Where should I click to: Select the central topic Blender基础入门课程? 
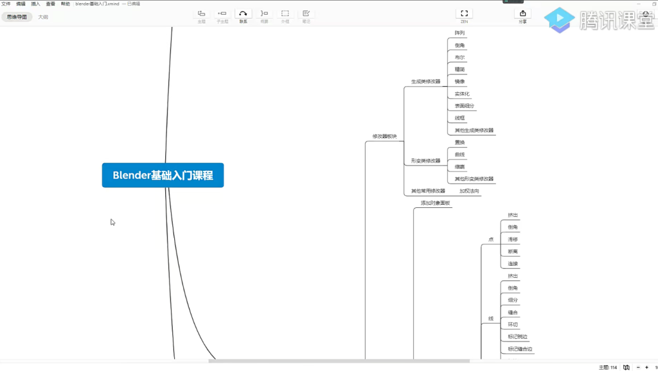[x=163, y=175]
